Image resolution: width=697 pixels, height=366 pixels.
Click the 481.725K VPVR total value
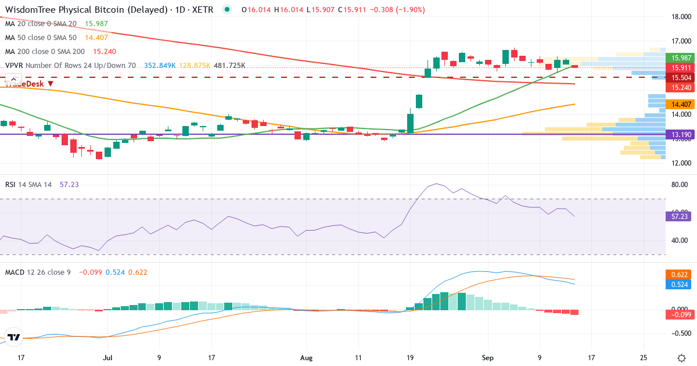click(x=229, y=66)
